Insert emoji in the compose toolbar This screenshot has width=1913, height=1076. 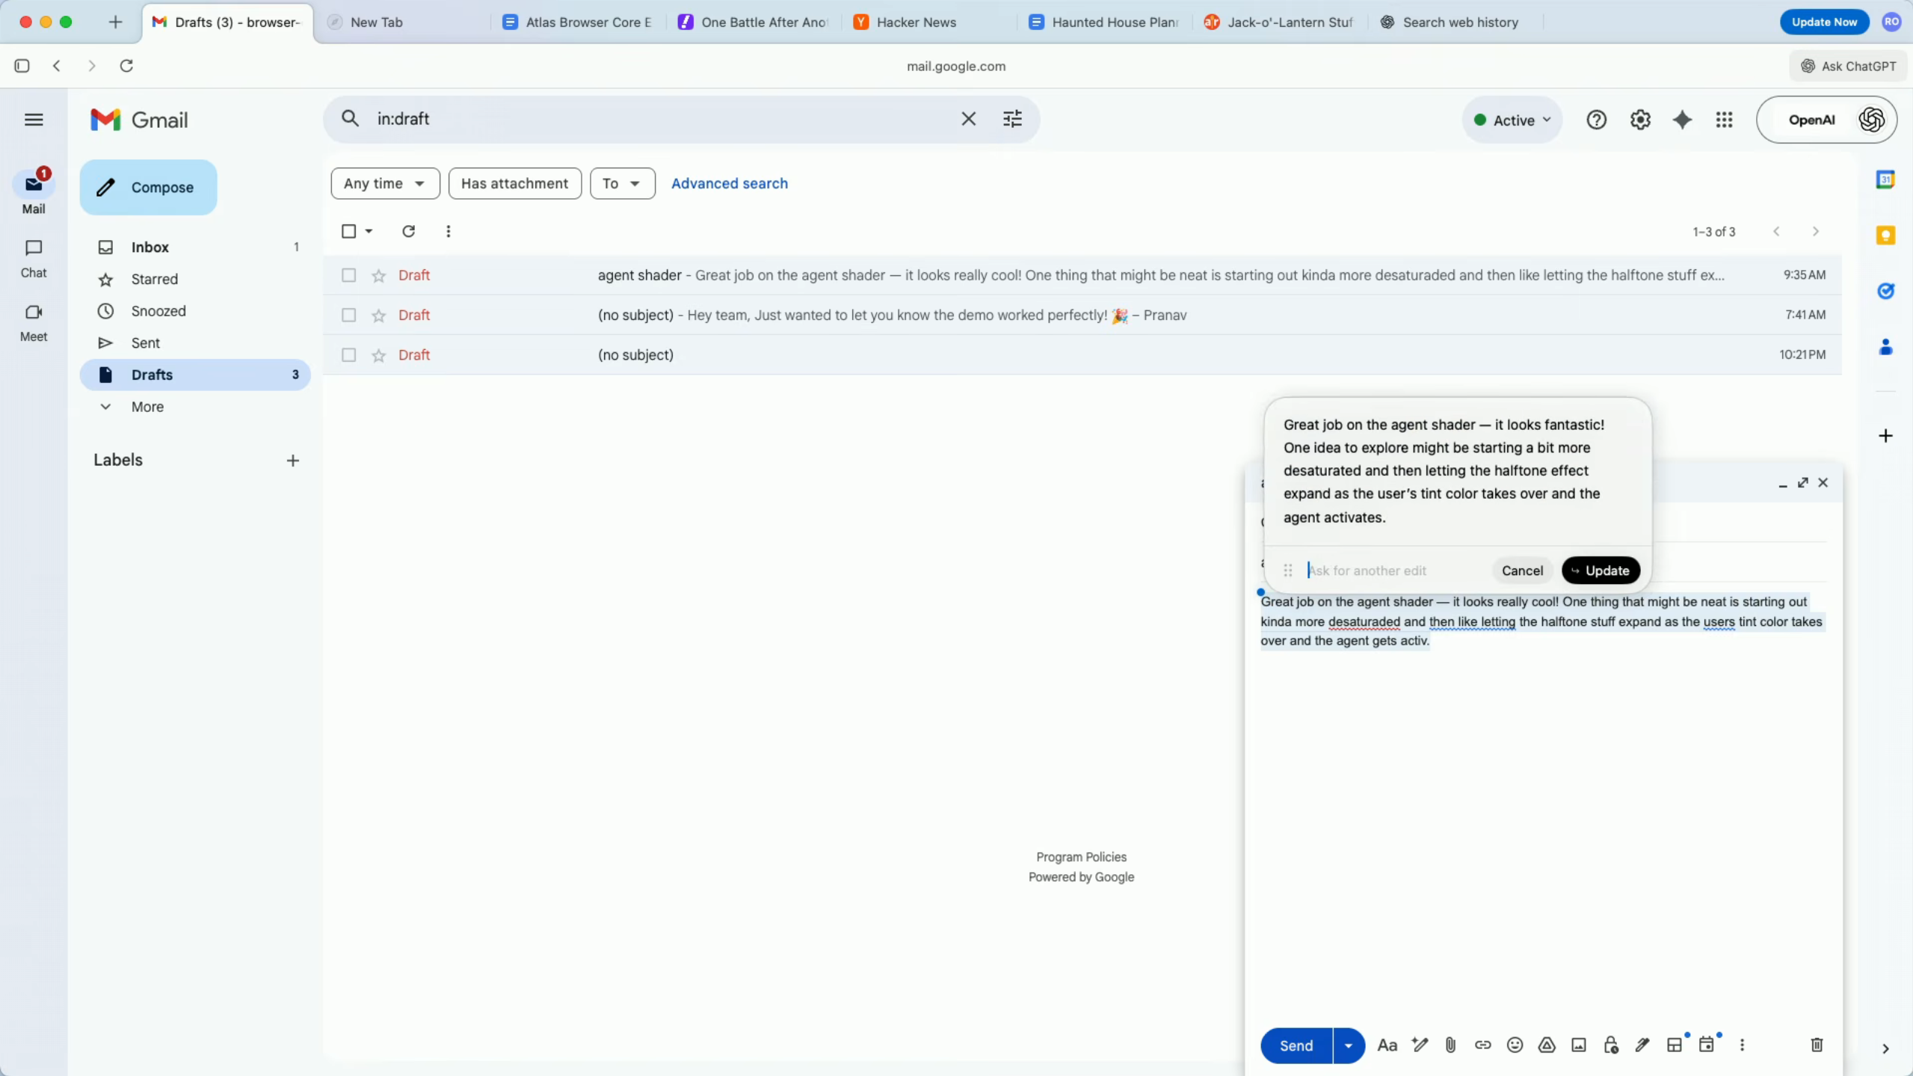(1515, 1045)
